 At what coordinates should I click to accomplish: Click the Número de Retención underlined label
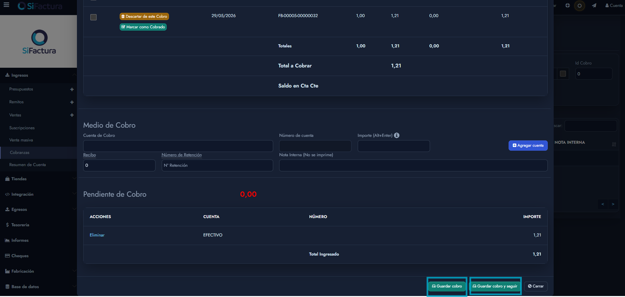pyautogui.click(x=182, y=155)
